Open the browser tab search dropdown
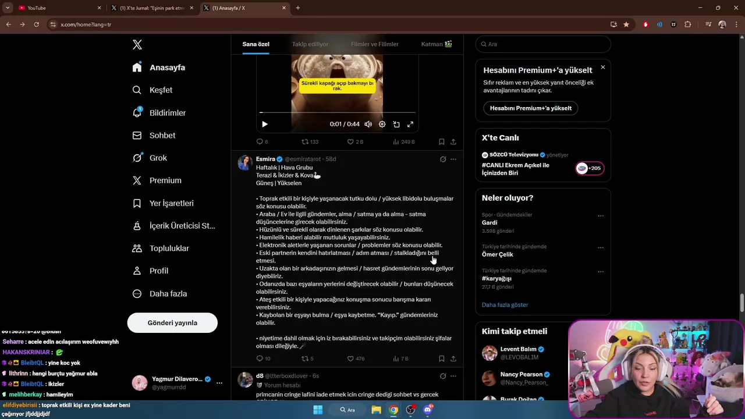 pos(8,8)
